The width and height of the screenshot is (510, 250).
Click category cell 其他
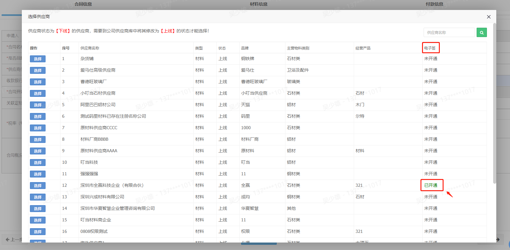291,208
